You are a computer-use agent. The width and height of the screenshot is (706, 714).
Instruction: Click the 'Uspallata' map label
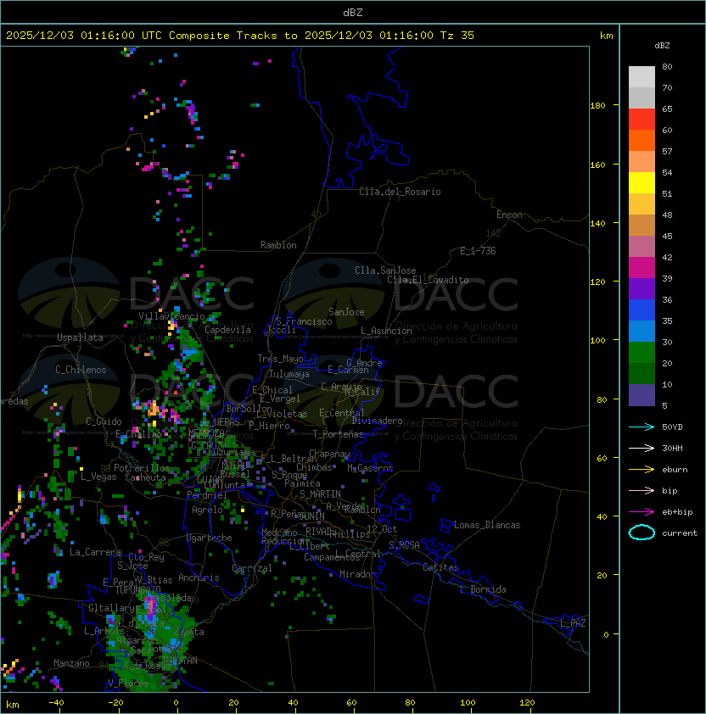coord(80,337)
